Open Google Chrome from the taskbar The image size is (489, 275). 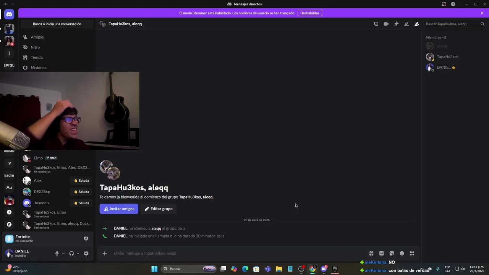(313, 269)
